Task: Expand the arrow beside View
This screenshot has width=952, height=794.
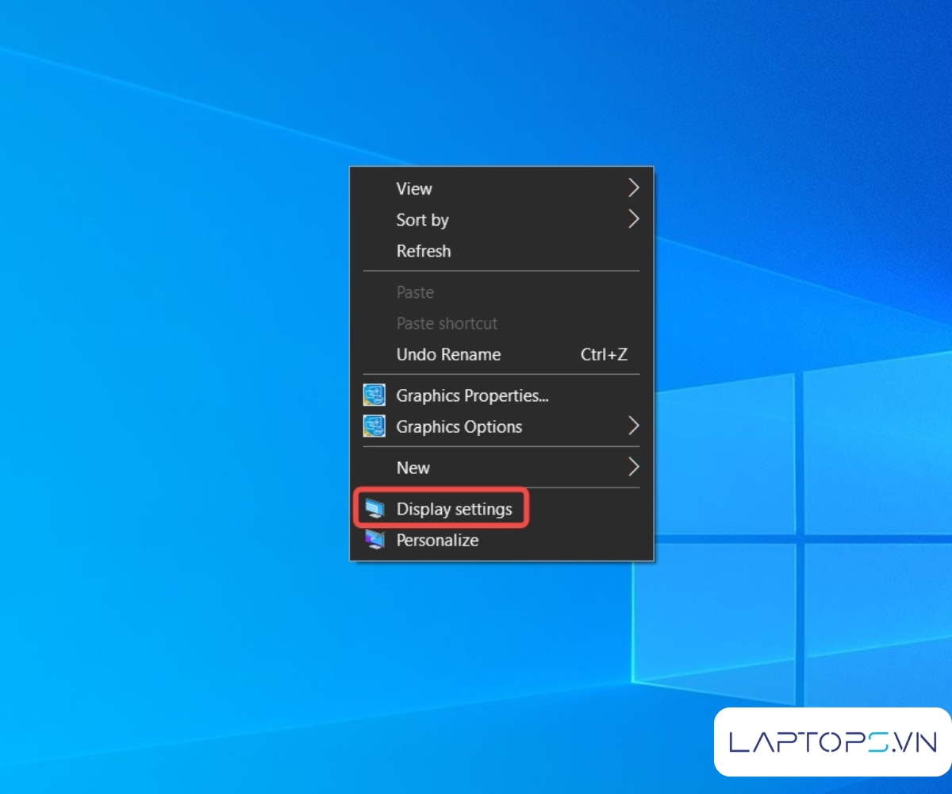Action: click(633, 187)
